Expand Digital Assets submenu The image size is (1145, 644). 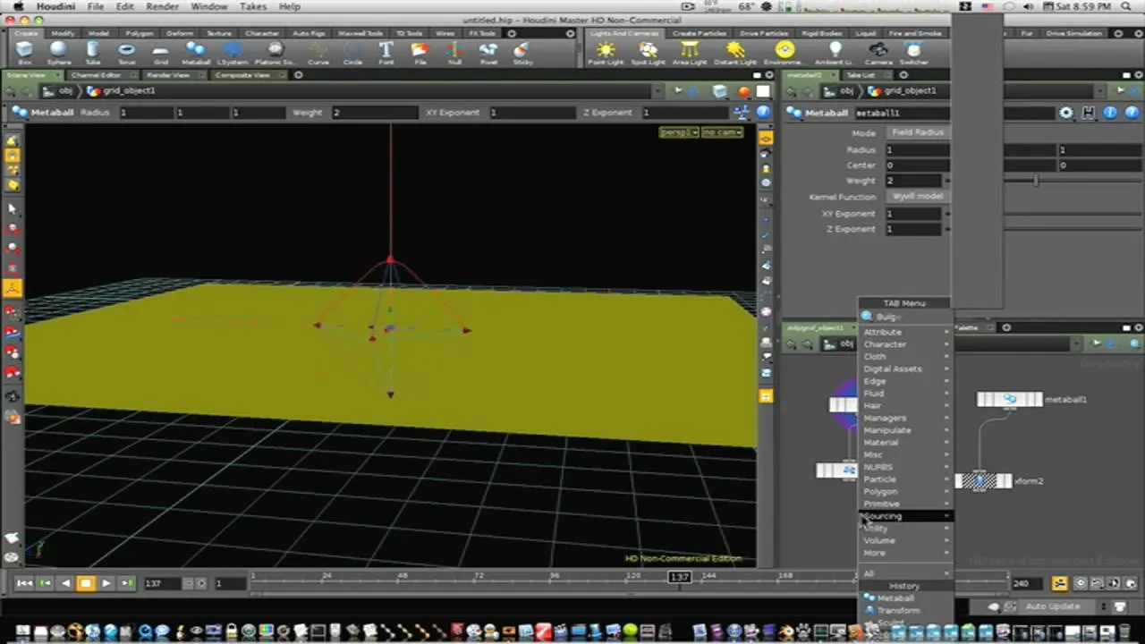904,369
